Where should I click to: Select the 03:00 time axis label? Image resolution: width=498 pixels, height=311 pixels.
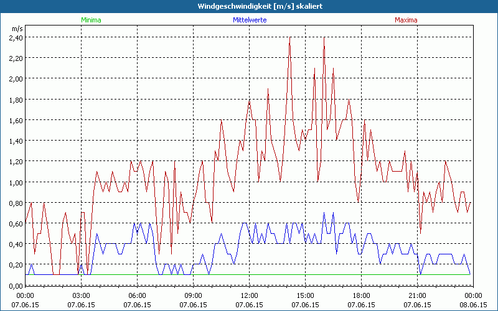(x=82, y=295)
